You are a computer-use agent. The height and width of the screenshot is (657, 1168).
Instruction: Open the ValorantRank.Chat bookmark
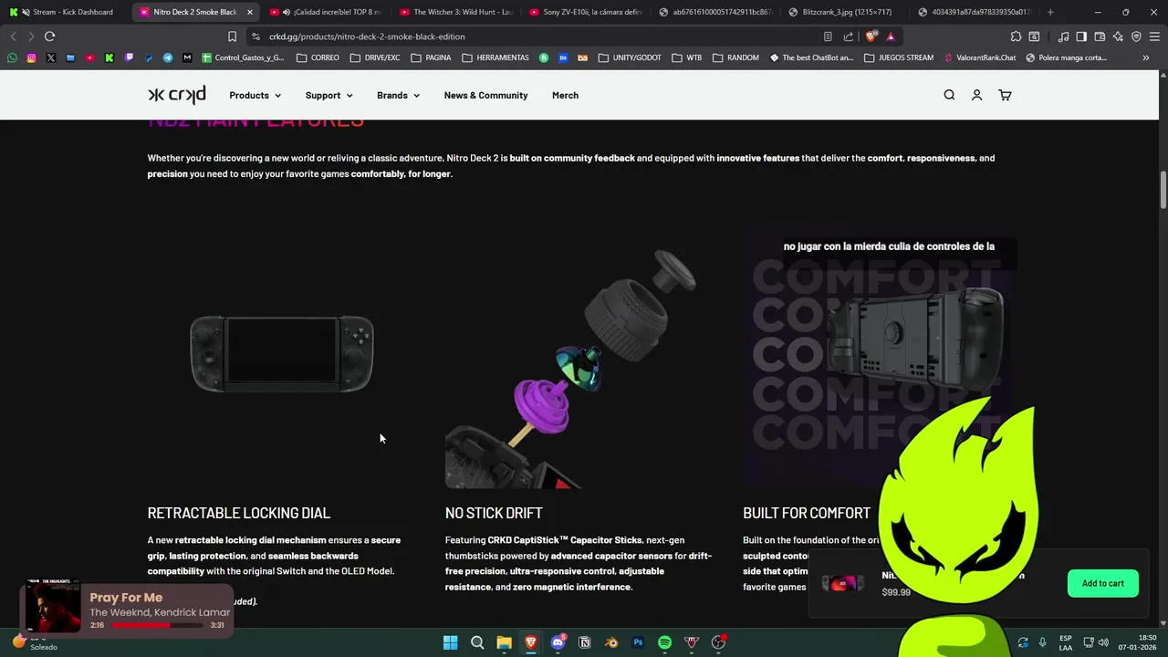(x=979, y=57)
